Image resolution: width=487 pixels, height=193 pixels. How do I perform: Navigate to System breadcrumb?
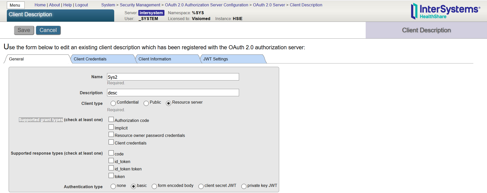click(x=108, y=5)
